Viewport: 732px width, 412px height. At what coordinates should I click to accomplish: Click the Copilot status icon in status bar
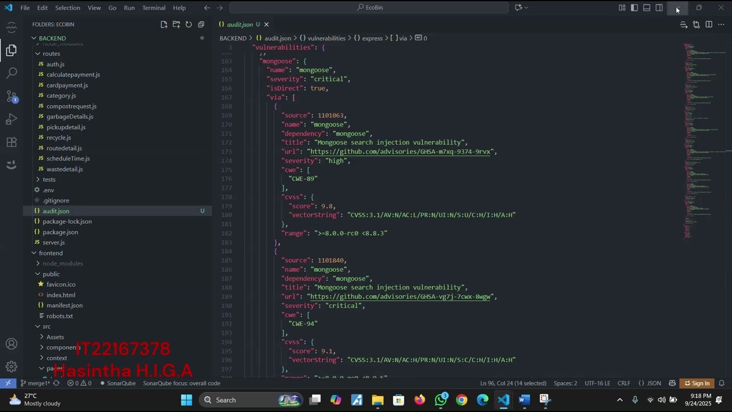coord(673,383)
